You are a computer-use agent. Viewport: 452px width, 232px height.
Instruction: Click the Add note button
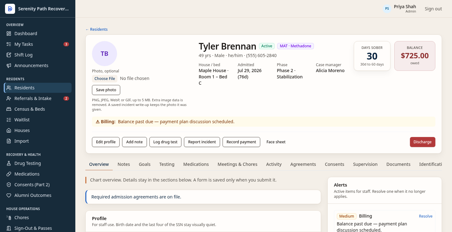134,142
